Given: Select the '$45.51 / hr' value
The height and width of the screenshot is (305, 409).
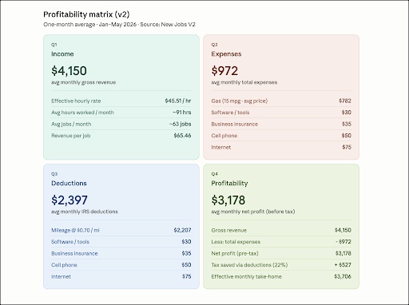Looking at the screenshot, I should 178,101.
